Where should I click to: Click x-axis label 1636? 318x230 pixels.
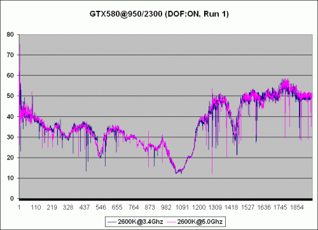pyautogui.click(x=264, y=207)
